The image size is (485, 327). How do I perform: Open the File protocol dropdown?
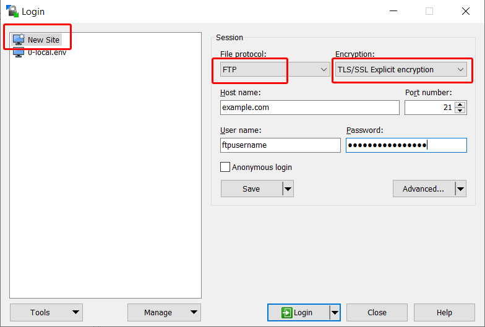[x=274, y=69]
